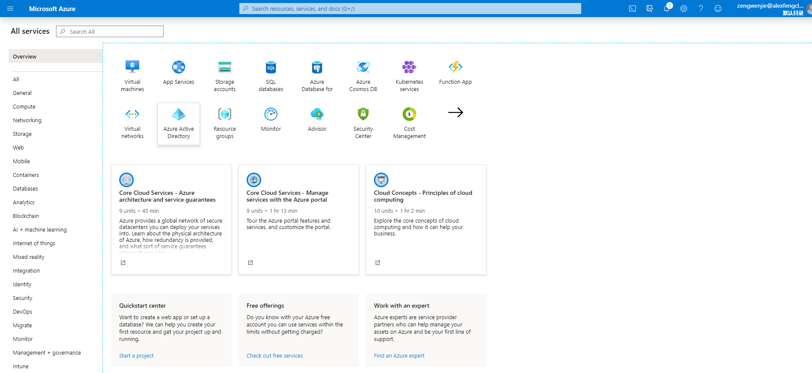The width and height of the screenshot is (812, 373).
Task: Select the General category
Action: click(22, 93)
